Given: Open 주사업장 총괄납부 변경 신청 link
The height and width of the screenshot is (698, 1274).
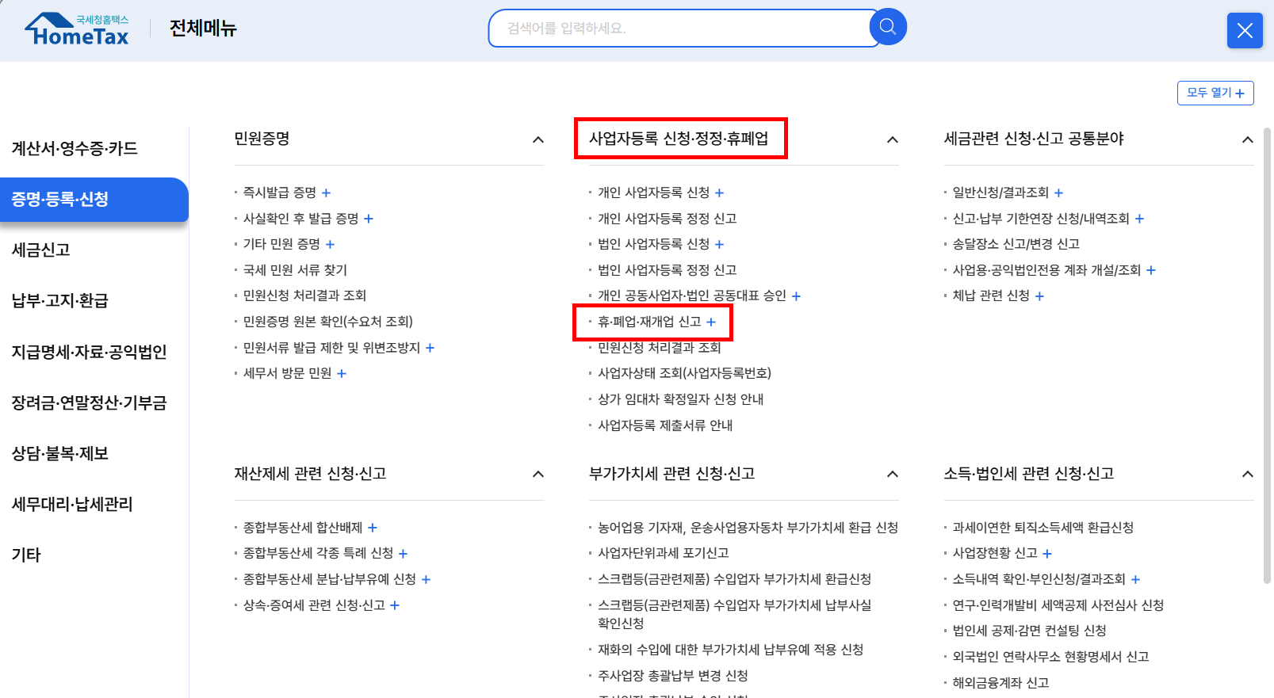Looking at the screenshot, I should point(672,676).
